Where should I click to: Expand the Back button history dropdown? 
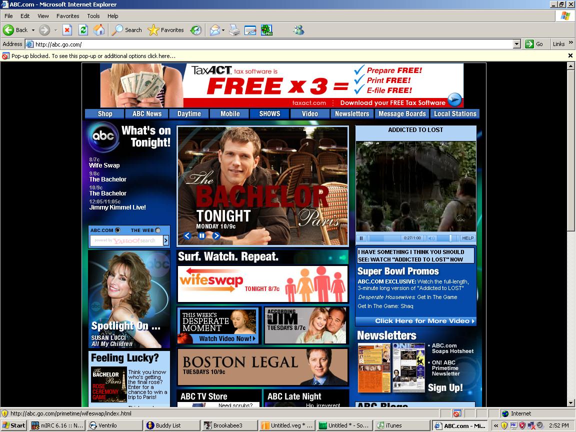[x=33, y=30]
